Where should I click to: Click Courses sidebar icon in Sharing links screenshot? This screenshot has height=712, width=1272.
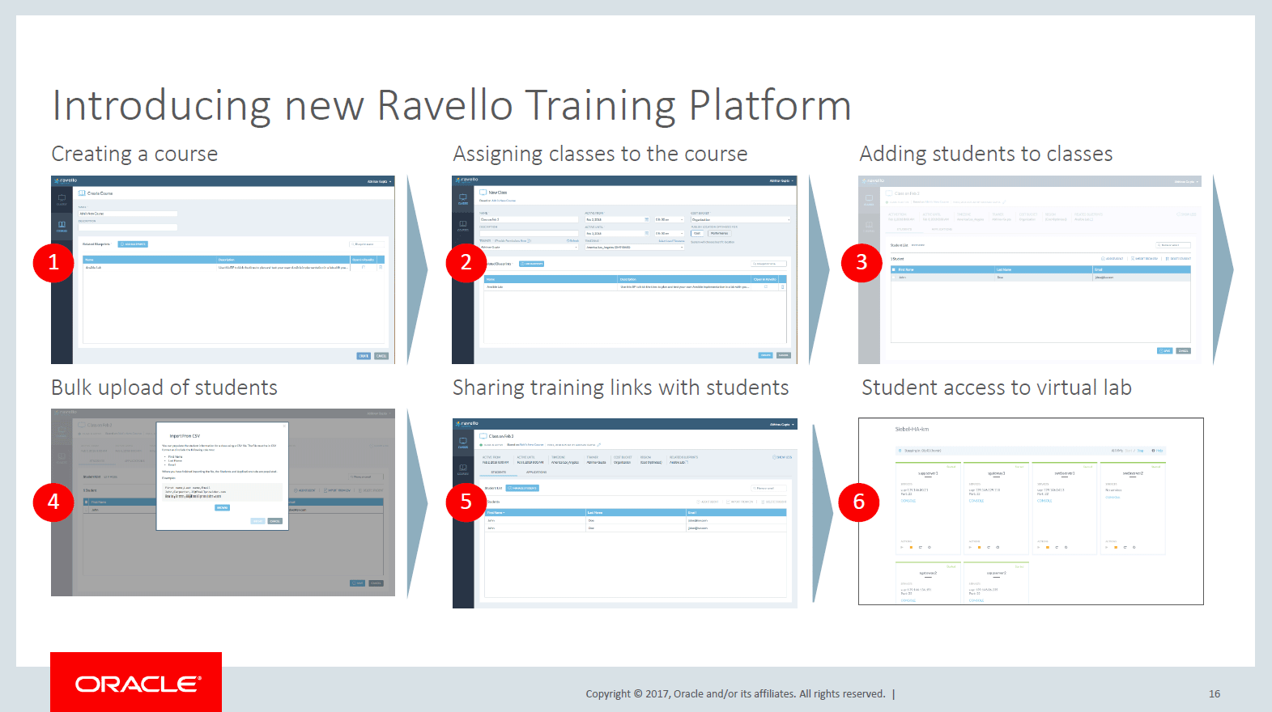463,469
